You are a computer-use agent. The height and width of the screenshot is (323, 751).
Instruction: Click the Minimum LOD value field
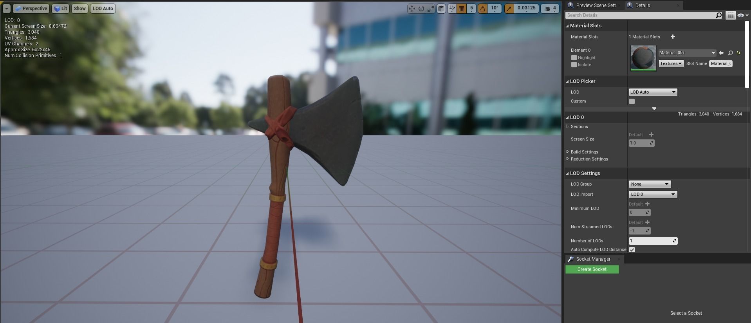[x=639, y=213]
